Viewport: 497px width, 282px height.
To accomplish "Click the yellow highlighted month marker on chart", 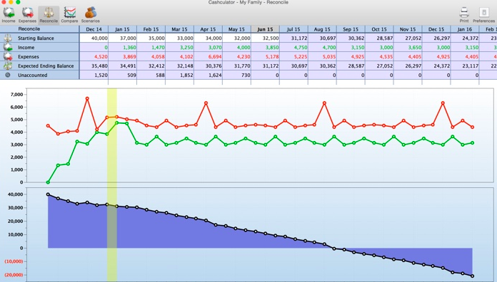I will [112, 184].
